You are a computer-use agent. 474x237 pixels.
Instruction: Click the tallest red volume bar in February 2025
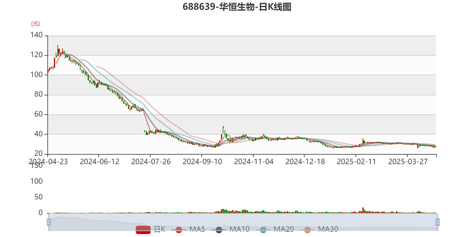363,210
